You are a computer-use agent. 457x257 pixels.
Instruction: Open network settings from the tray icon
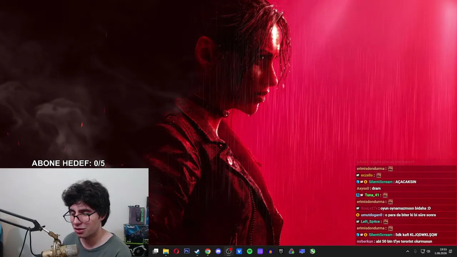(x=422, y=251)
